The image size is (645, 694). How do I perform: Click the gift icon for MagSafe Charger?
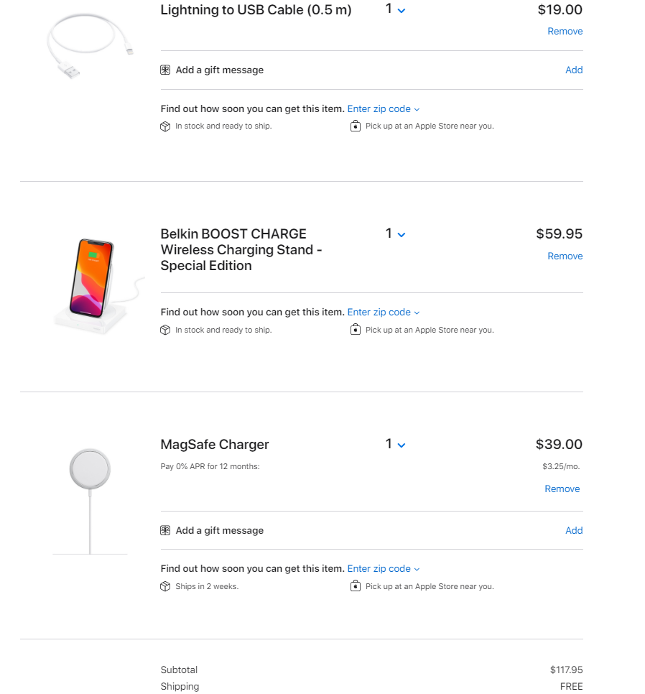click(165, 531)
